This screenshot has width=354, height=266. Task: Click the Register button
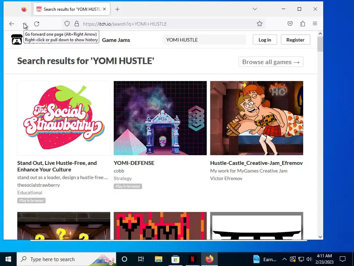click(x=295, y=40)
